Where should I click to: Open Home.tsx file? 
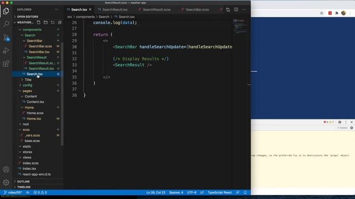tap(34, 118)
